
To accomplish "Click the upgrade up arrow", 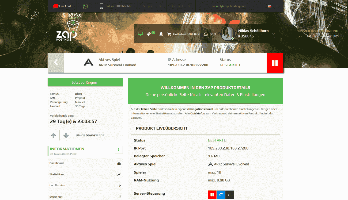I will point(54,135).
